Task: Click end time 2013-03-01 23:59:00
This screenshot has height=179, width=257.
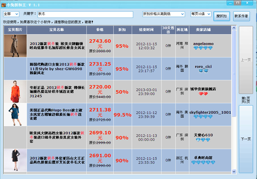Action: [x=146, y=92]
